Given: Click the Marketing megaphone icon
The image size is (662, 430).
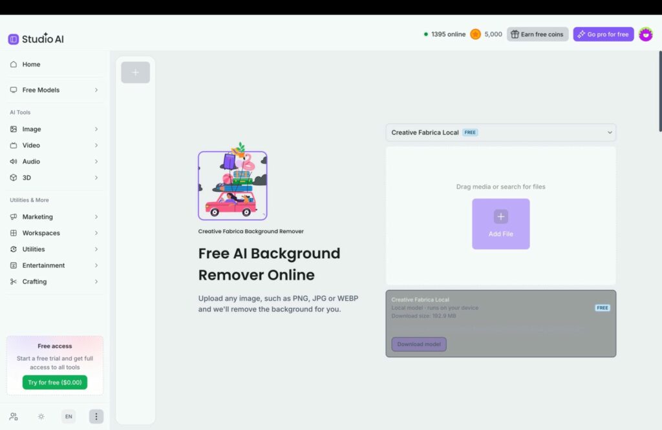Looking at the screenshot, I should pyautogui.click(x=14, y=217).
